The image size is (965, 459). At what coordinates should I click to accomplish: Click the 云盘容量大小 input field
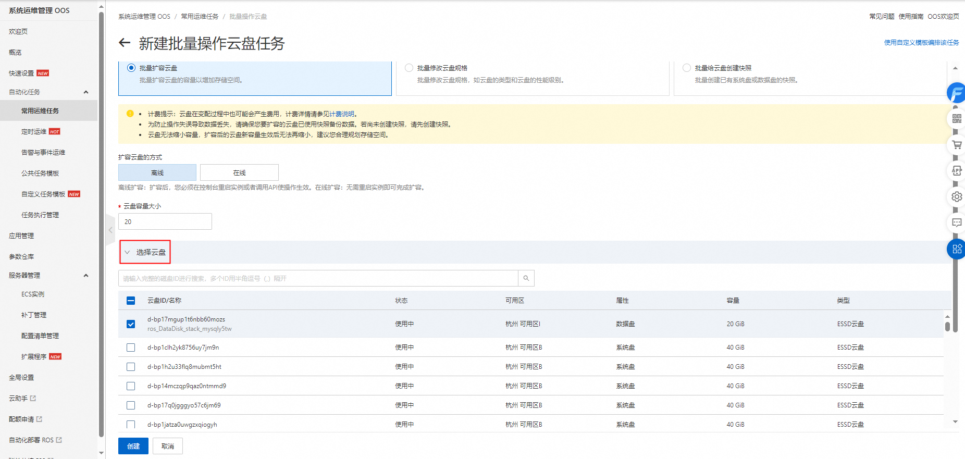pos(165,221)
